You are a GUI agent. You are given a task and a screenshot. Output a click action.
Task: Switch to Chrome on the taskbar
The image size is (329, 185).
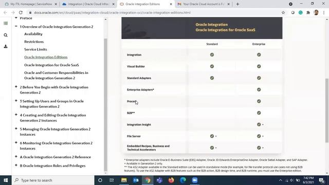148,180
